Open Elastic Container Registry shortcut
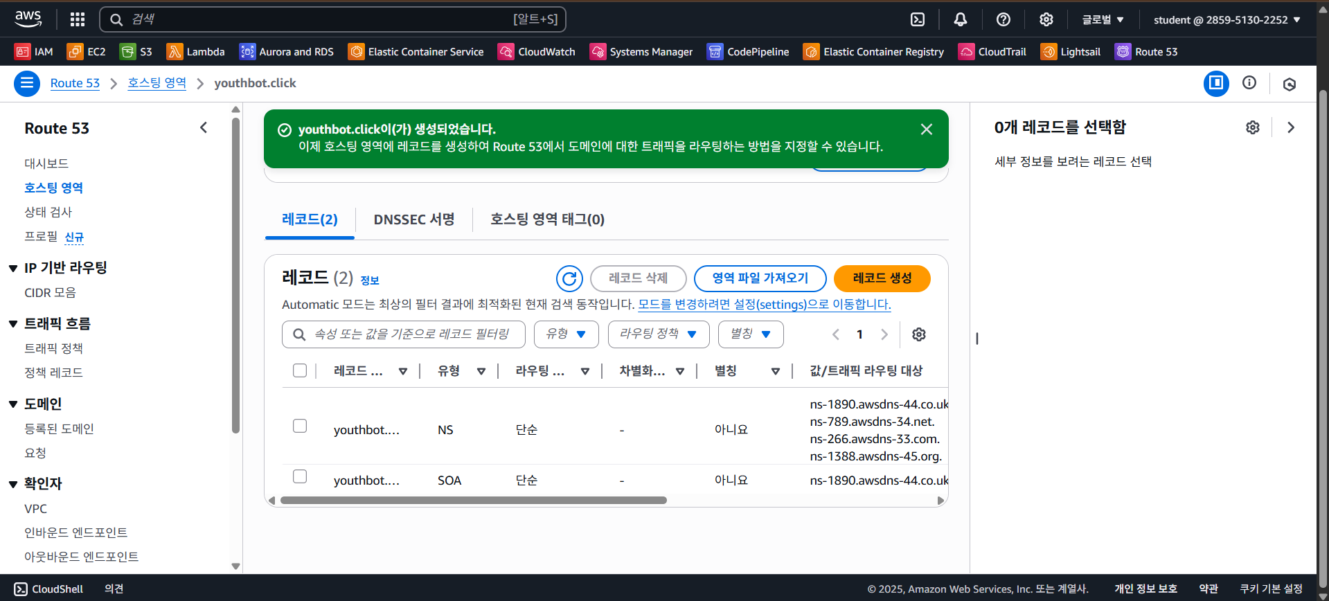1329x601 pixels. click(873, 52)
